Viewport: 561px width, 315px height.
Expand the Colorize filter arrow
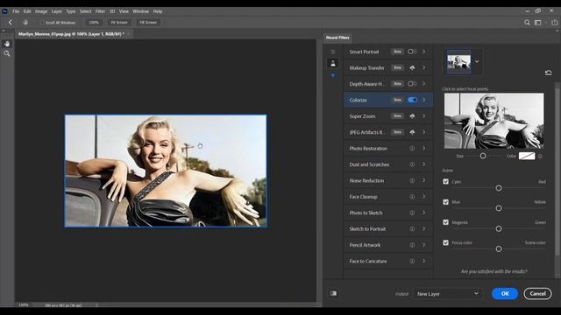point(424,100)
